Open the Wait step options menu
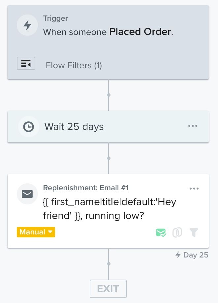 pyautogui.click(x=193, y=126)
